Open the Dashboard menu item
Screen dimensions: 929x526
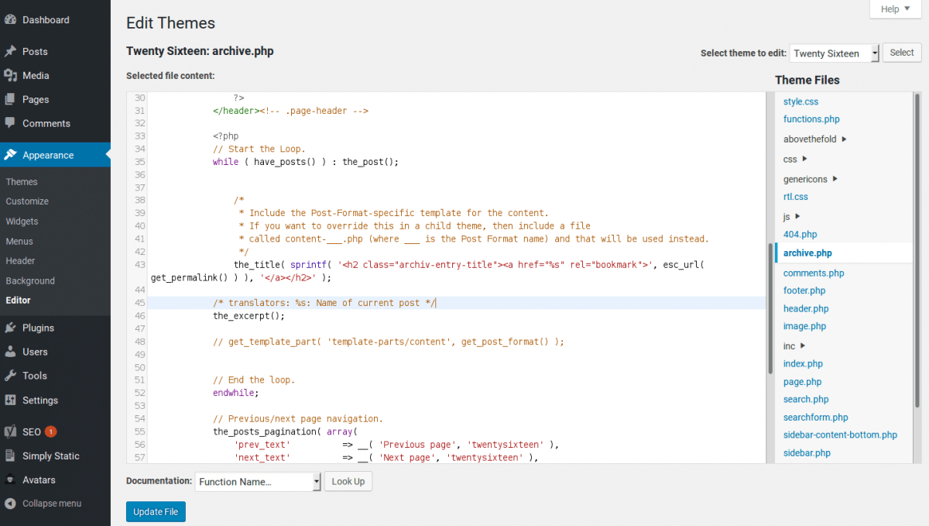[x=55, y=20]
